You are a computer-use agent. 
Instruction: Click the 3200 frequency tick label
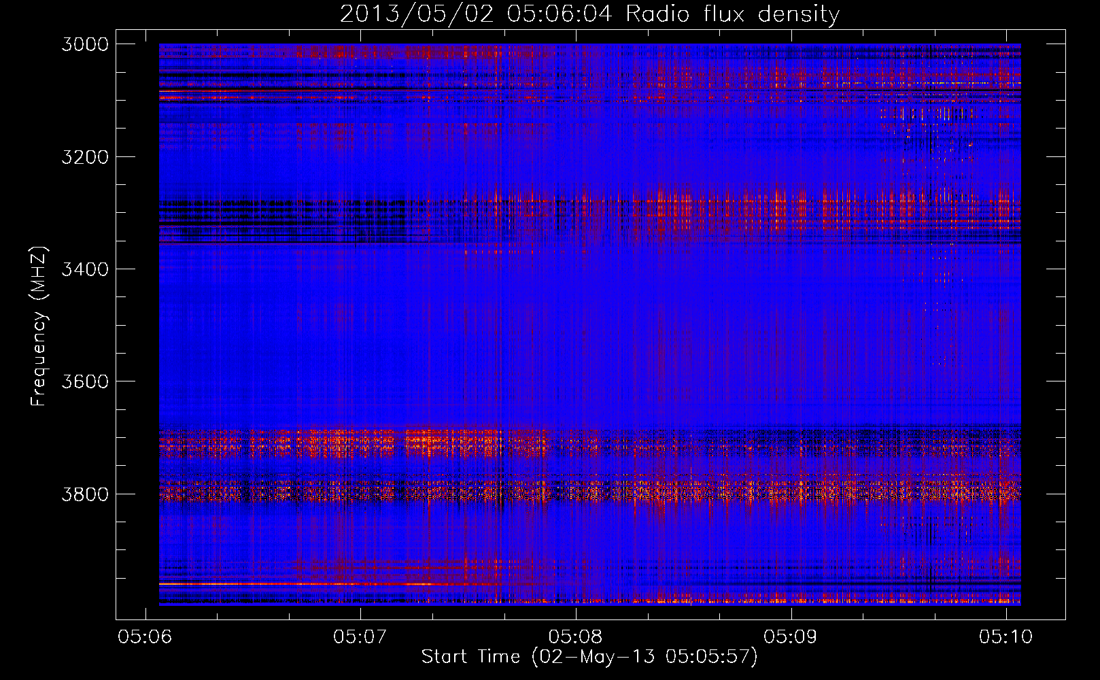[x=85, y=157]
